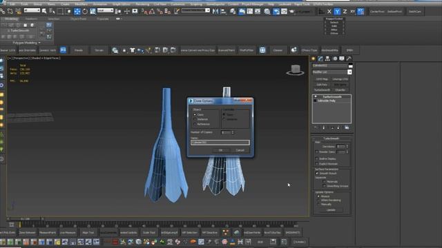Click the Edit Named Selection Sets icon
The image size is (442, 248).
[177, 11]
